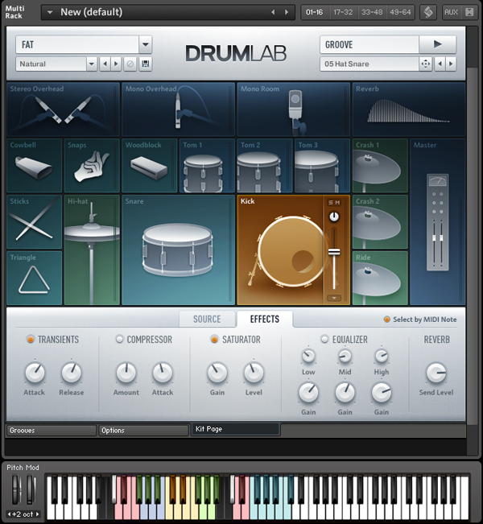Image resolution: width=483 pixels, height=524 pixels.
Task: Open the FAT kit dropdown
Action: 146,44
